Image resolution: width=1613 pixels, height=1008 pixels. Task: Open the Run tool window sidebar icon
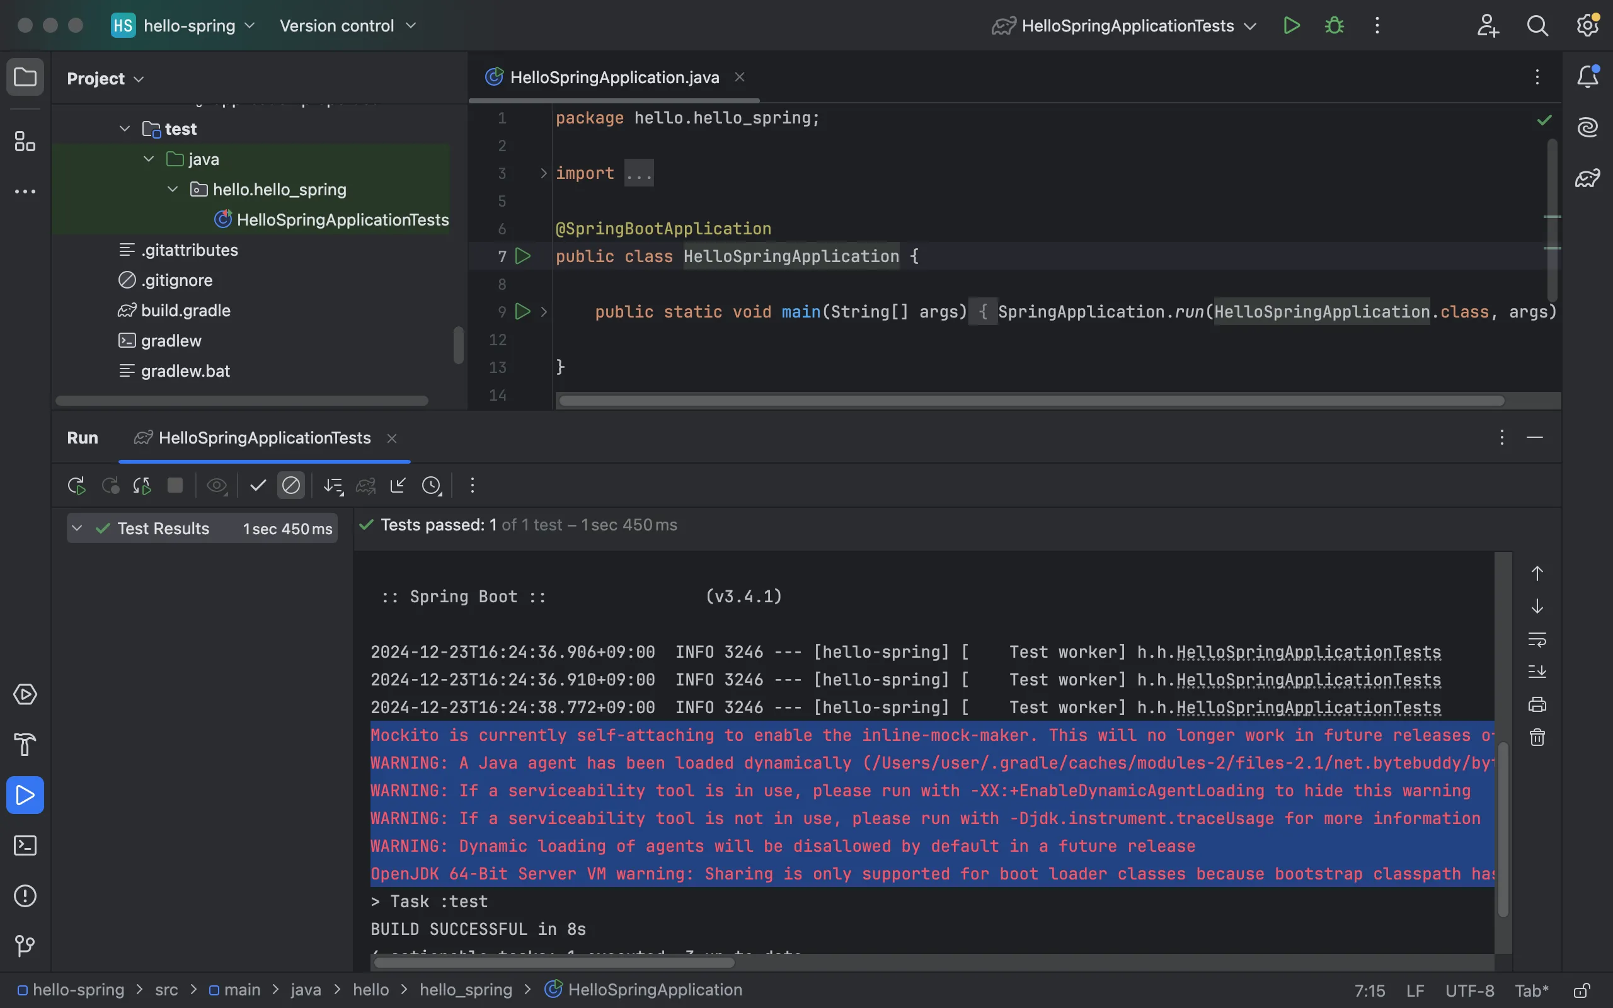(25, 794)
